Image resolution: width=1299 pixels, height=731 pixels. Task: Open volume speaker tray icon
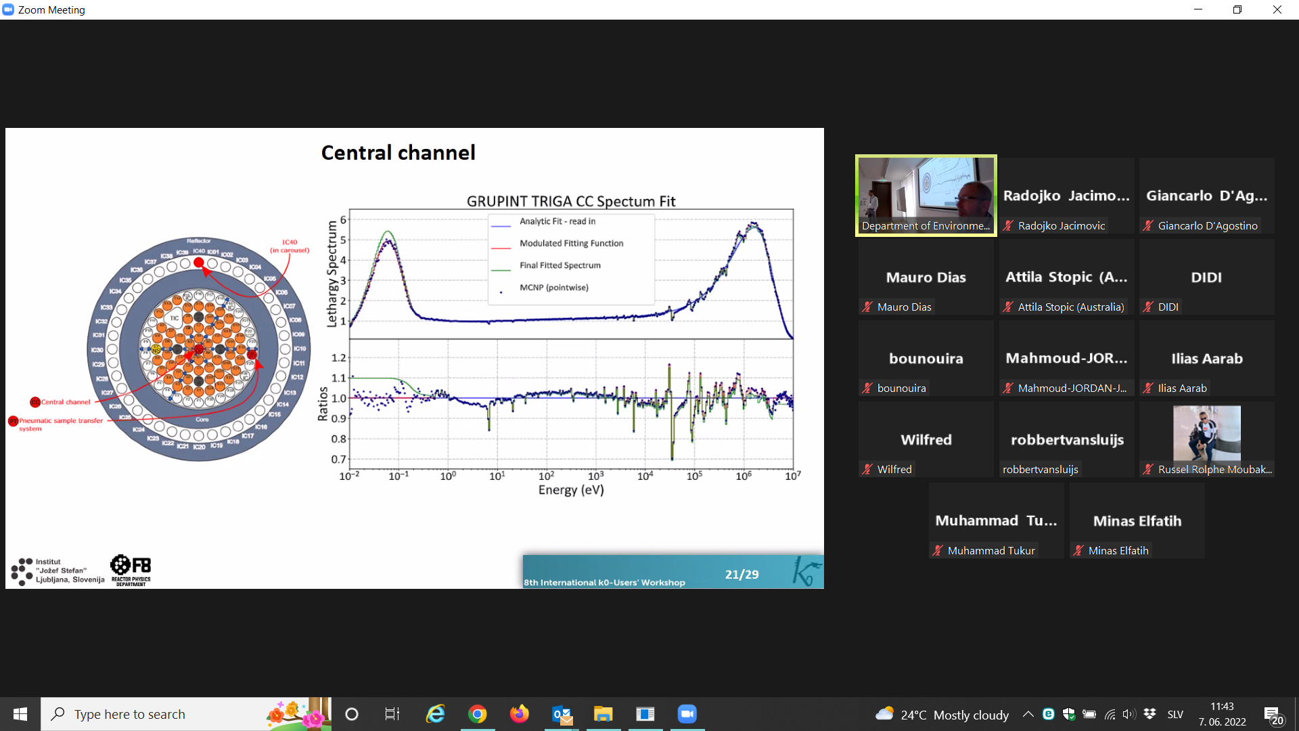[1129, 714]
